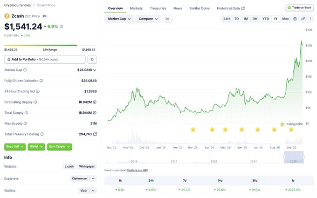The height and width of the screenshot is (198, 317).
Task: Open Circulating Supply label info icon
Action: (35, 102)
